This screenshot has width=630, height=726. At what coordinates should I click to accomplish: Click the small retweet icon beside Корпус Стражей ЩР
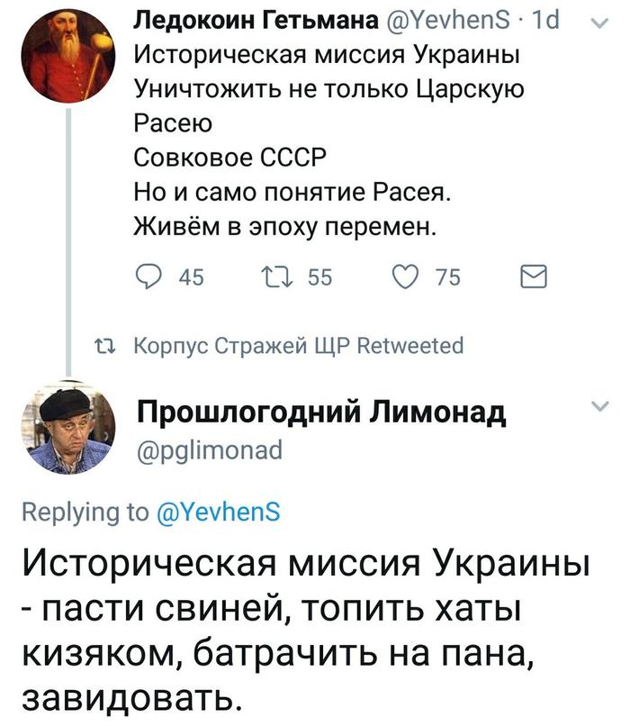[106, 346]
